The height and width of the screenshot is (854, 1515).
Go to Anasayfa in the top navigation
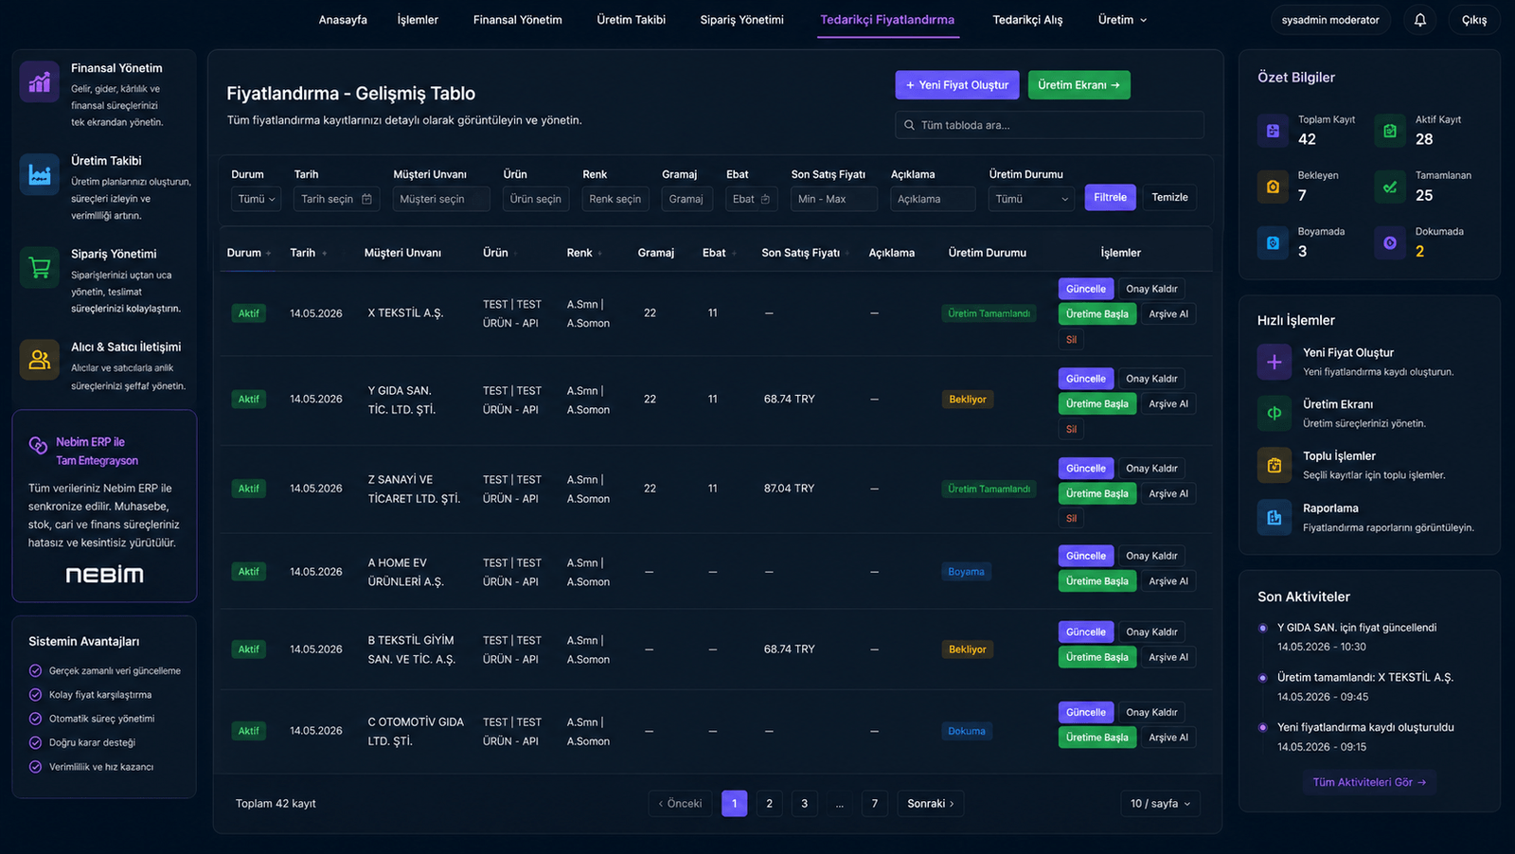pos(343,20)
